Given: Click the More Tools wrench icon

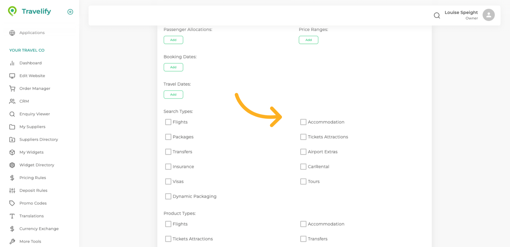Looking at the screenshot, I should (x=12, y=241).
